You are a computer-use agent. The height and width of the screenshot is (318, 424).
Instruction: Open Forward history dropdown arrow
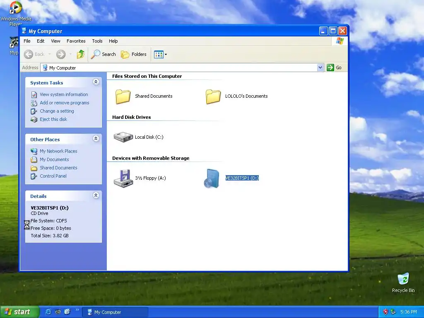70,54
